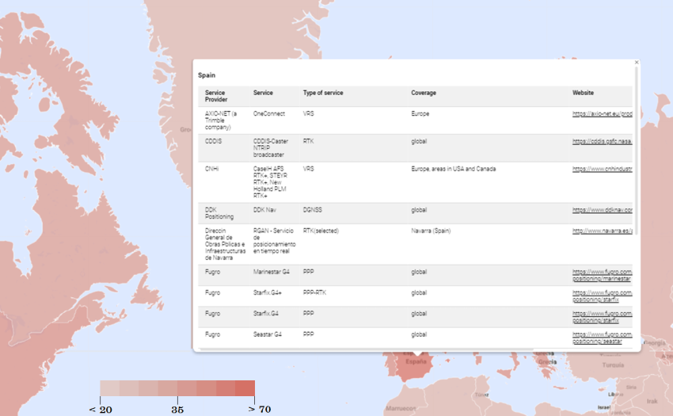Screen dimensions: 673x416
Task: Open the Fugro marinestar link
Action: (x=603, y=276)
